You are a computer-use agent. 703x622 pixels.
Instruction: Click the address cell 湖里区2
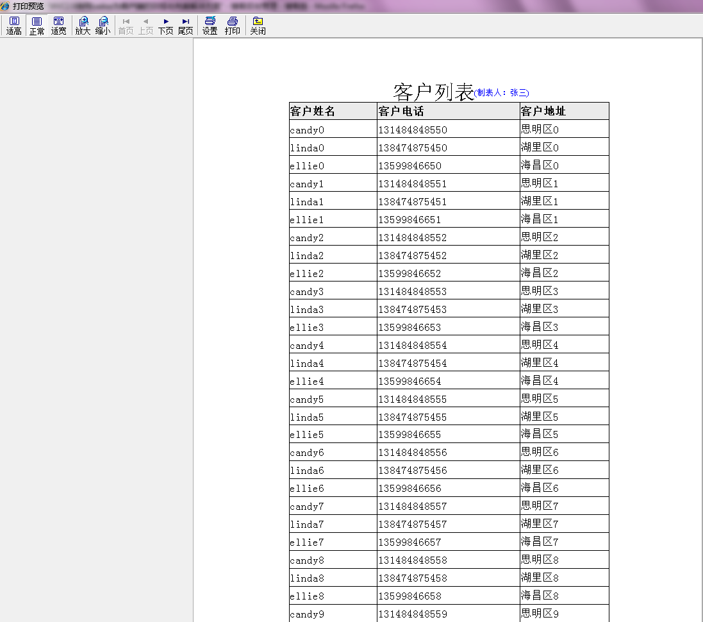point(565,255)
